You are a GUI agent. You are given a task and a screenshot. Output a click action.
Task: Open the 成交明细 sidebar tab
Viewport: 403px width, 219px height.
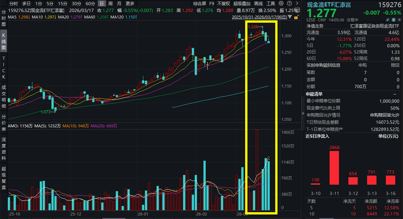point(4,97)
